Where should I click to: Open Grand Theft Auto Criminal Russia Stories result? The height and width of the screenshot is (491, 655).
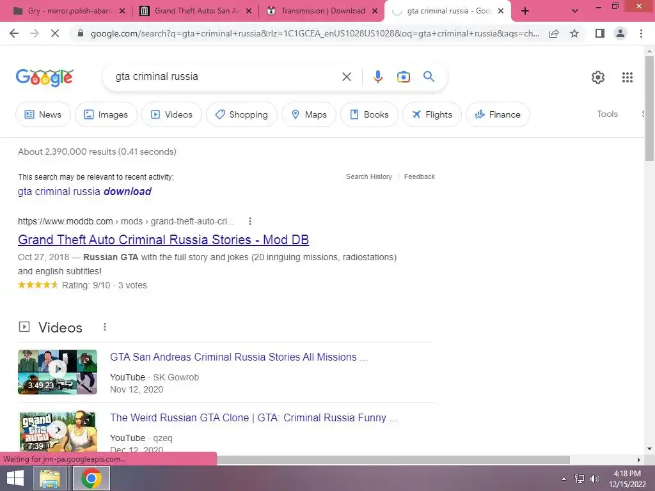[163, 240]
